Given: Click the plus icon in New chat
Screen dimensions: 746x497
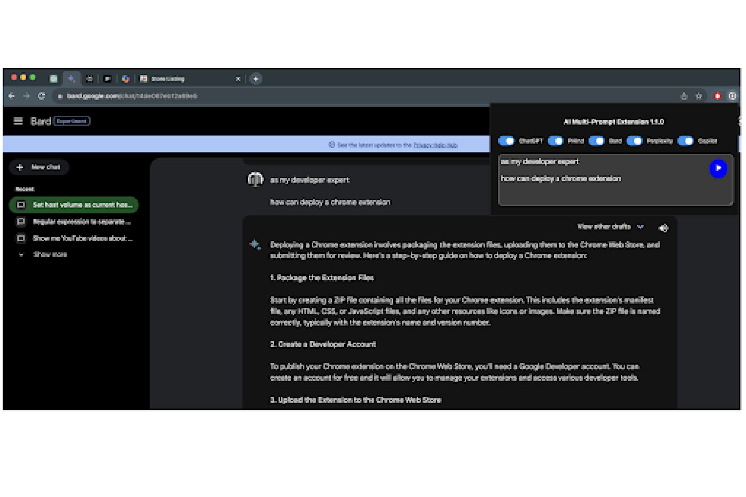Looking at the screenshot, I should click(20, 167).
